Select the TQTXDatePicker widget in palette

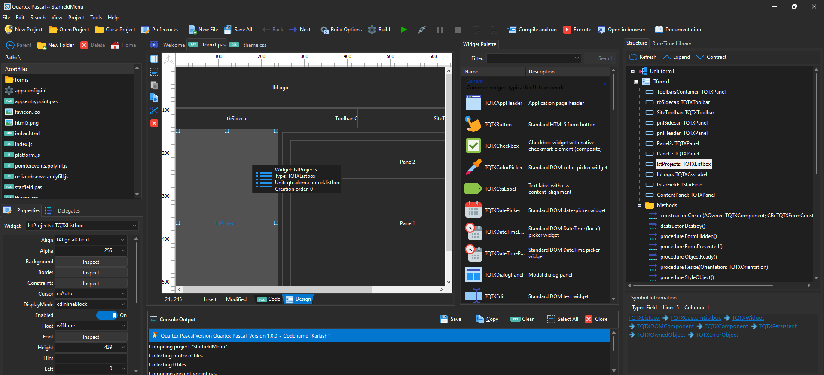(502, 210)
